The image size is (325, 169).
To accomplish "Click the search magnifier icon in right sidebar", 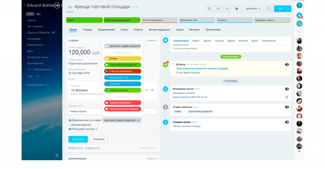I will pyautogui.click(x=299, y=32).
